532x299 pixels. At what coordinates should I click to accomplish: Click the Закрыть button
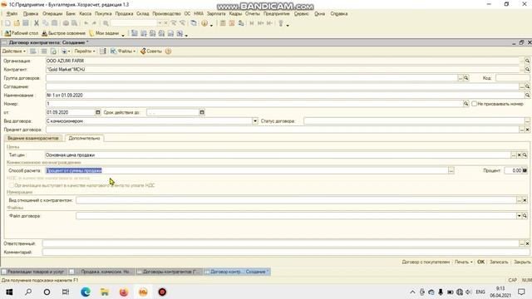click(x=522, y=262)
